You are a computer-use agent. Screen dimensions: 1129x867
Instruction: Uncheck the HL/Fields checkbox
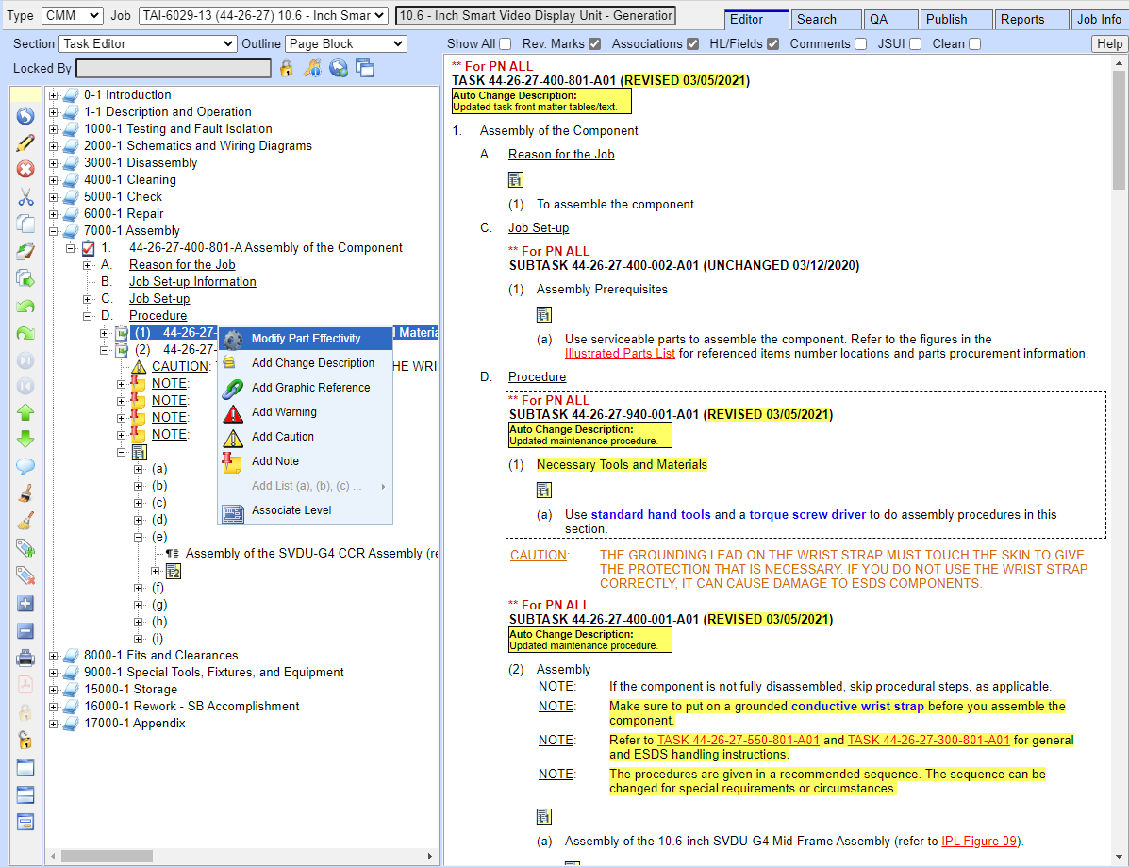773,44
